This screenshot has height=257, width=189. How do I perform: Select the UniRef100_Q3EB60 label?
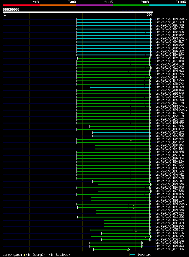(x=170, y=172)
